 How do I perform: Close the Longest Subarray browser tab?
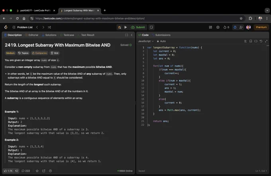[98, 10]
